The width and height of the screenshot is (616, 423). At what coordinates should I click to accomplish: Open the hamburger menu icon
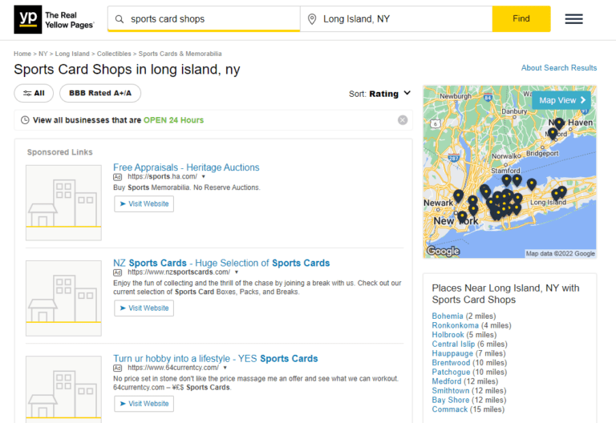click(x=574, y=19)
